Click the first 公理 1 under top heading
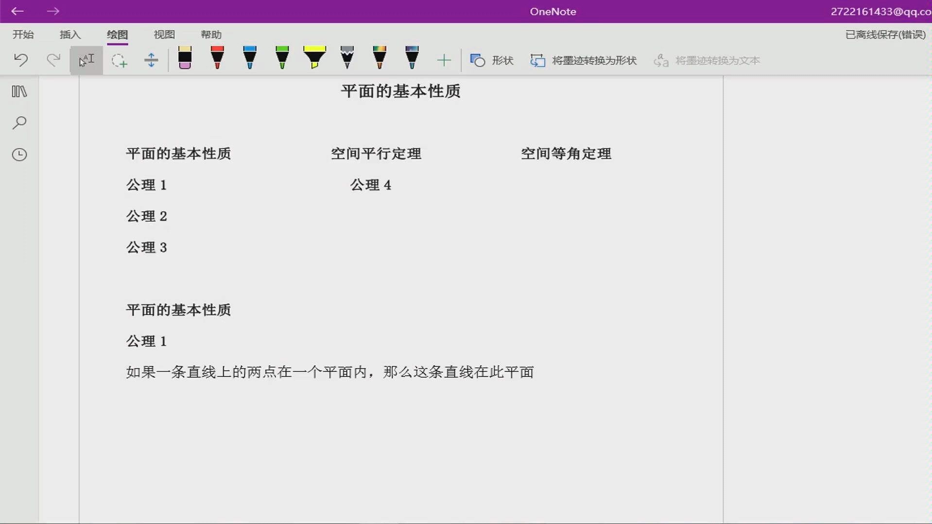Viewport: 932px width, 524px height. pyautogui.click(x=147, y=185)
